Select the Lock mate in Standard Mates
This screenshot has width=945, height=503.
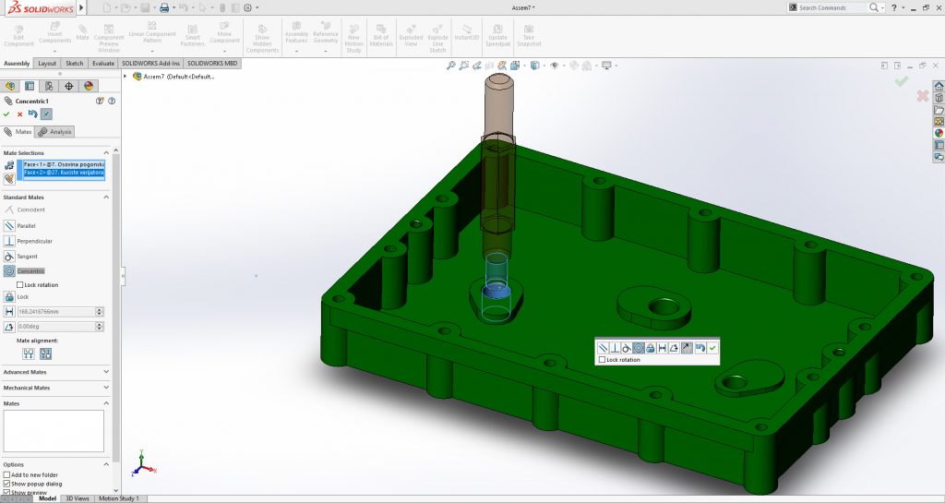pyautogui.click(x=17, y=296)
